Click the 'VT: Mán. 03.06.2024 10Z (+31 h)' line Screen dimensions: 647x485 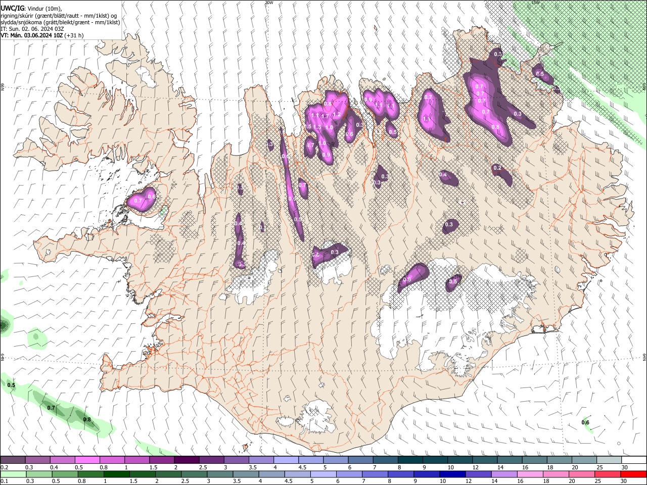(42, 35)
